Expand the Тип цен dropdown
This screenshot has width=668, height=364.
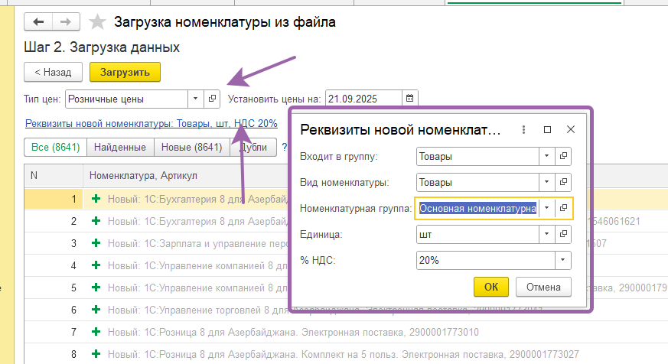(196, 99)
